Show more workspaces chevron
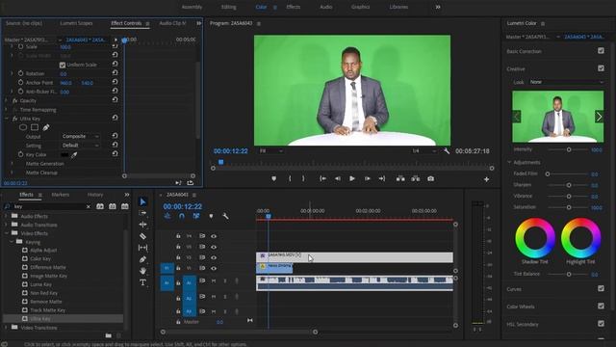The width and height of the screenshot is (616, 347). point(438,7)
